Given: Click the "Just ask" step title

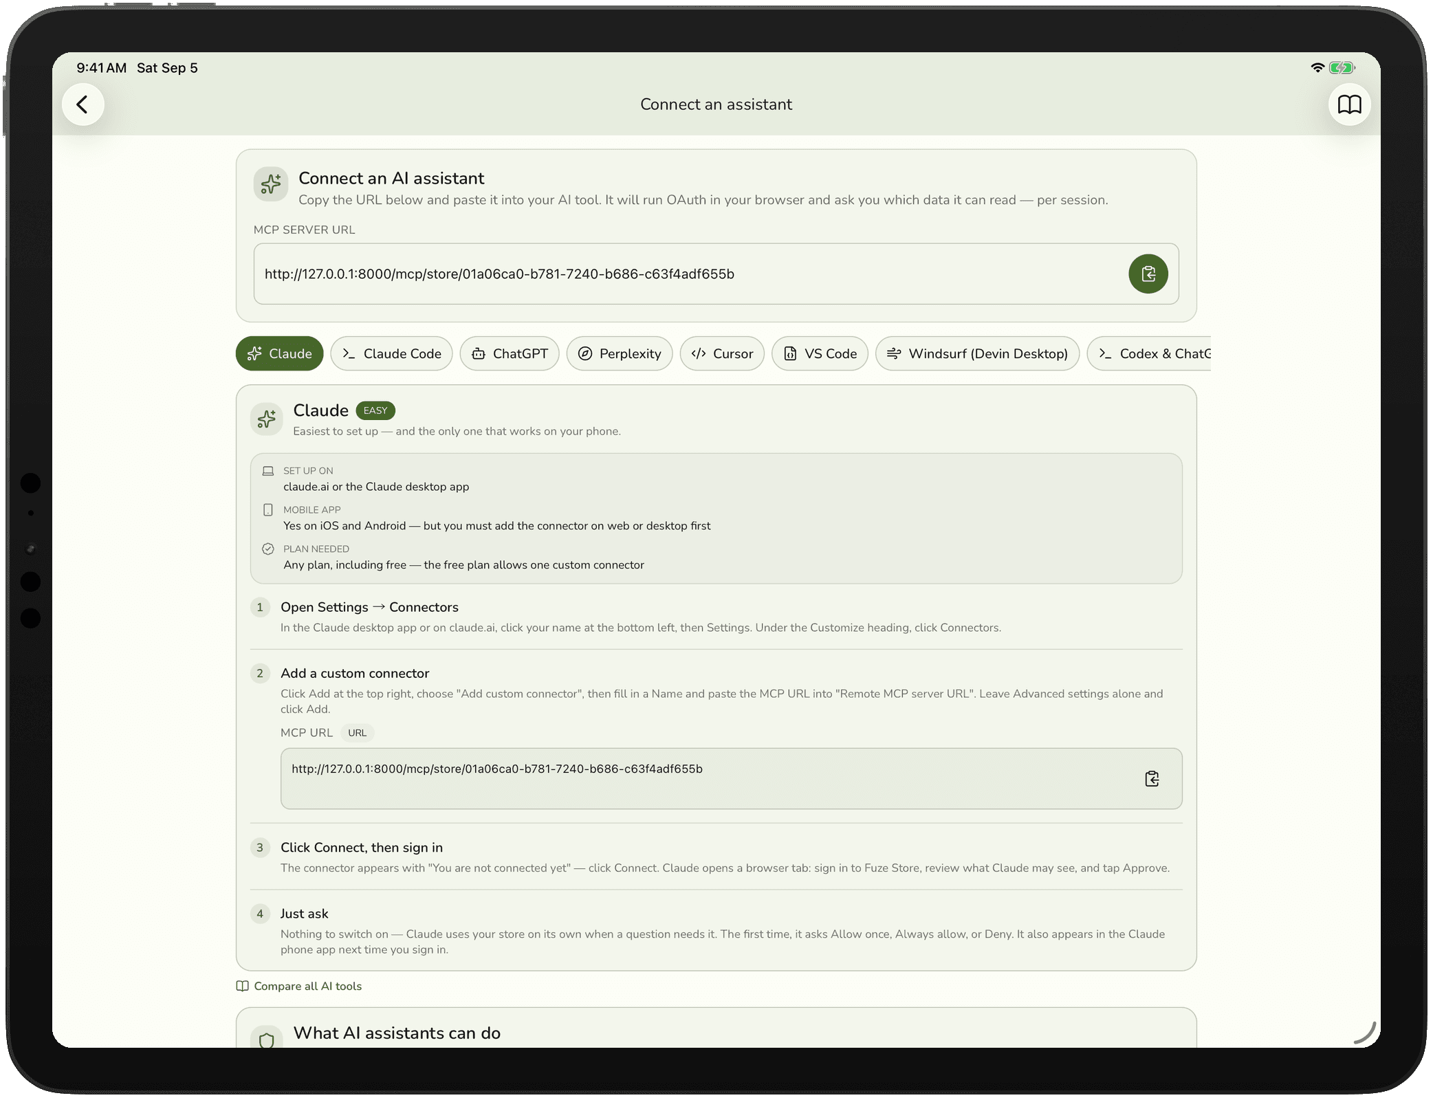Looking at the screenshot, I should point(305,914).
